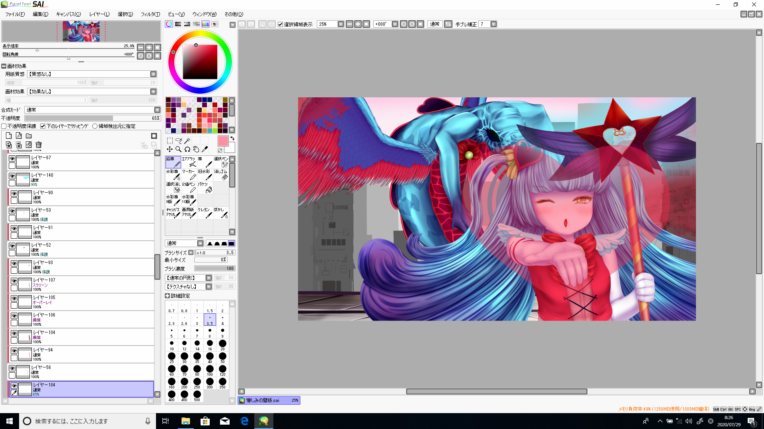Clear the layer with eraser icon
The width and height of the screenshot is (764, 429).
pyautogui.click(x=29, y=145)
